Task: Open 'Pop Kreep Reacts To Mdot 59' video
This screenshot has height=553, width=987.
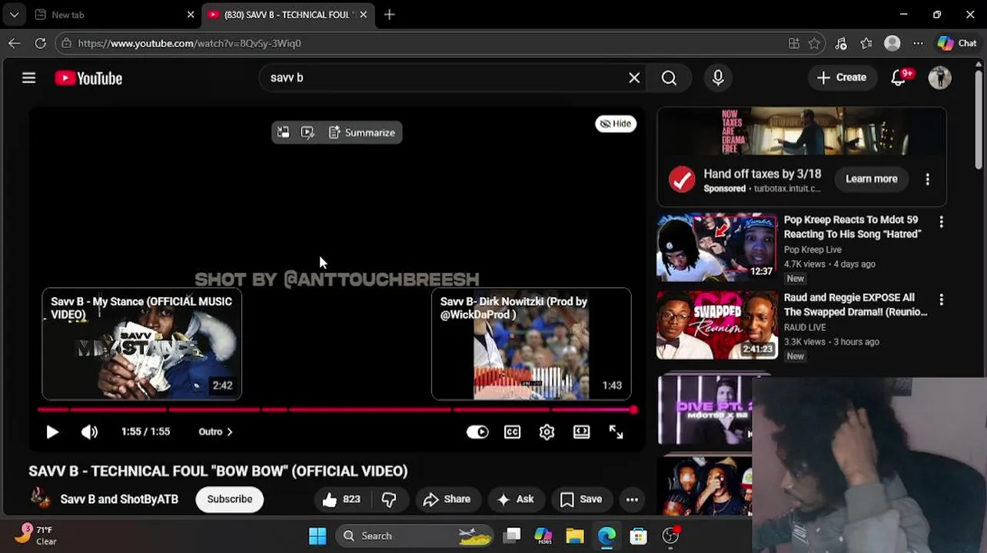Action: [x=852, y=227]
